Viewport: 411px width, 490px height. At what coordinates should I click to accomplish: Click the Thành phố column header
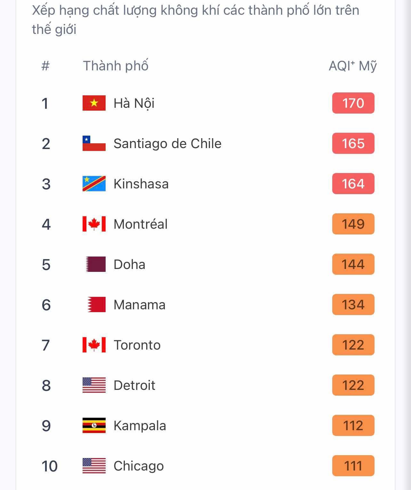pyautogui.click(x=116, y=66)
